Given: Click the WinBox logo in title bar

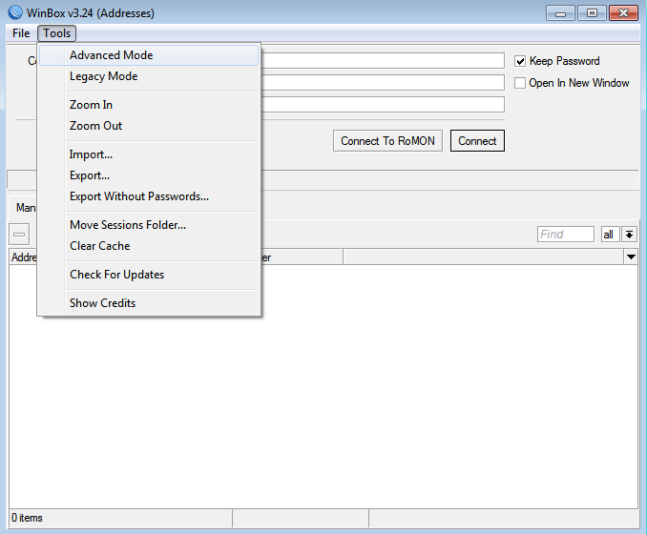Looking at the screenshot, I should pos(15,13).
